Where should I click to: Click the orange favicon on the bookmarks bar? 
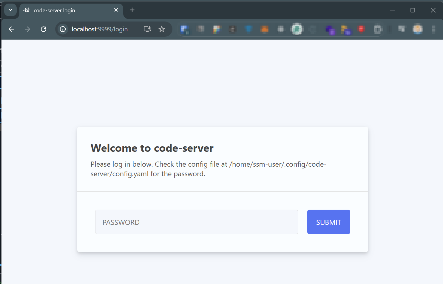265,29
